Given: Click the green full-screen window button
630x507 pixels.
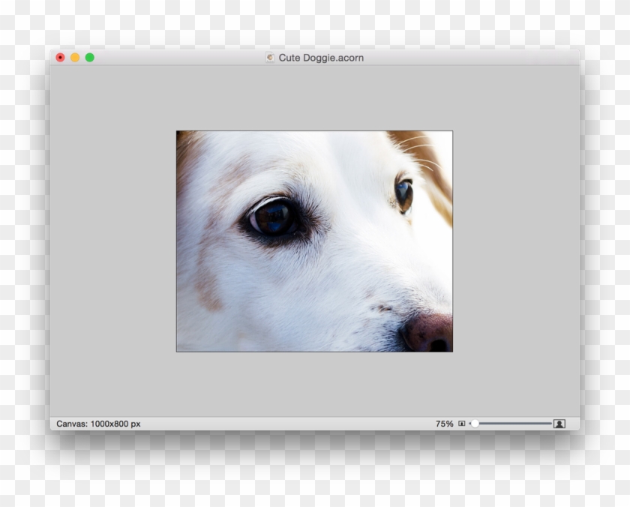Looking at the screenshot, I should click(x=90, y=57).
